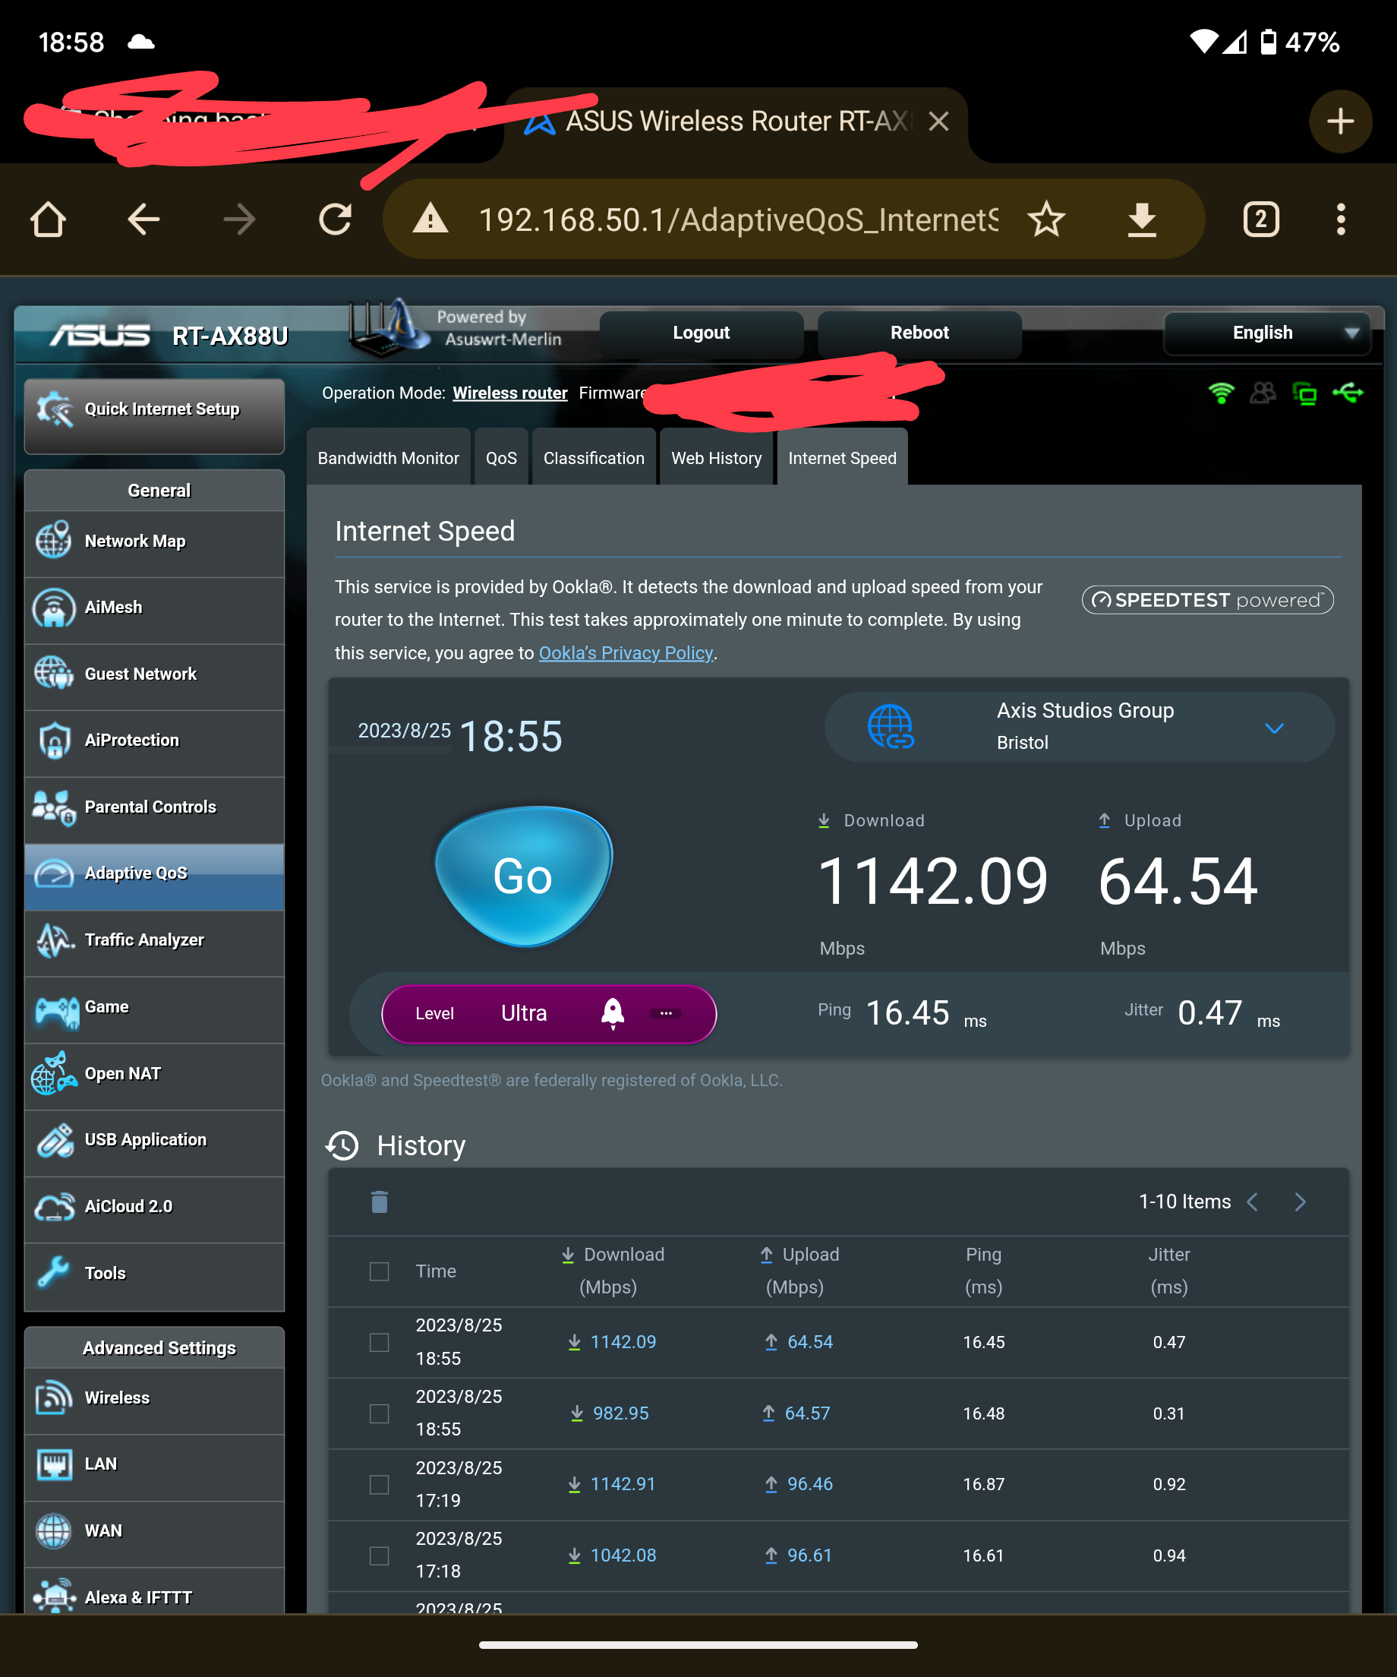Tick checkbox for the 17:18 history entry

(x=379, y=1555)
